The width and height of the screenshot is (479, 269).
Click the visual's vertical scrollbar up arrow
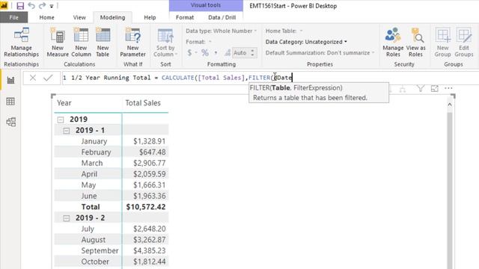449,105
